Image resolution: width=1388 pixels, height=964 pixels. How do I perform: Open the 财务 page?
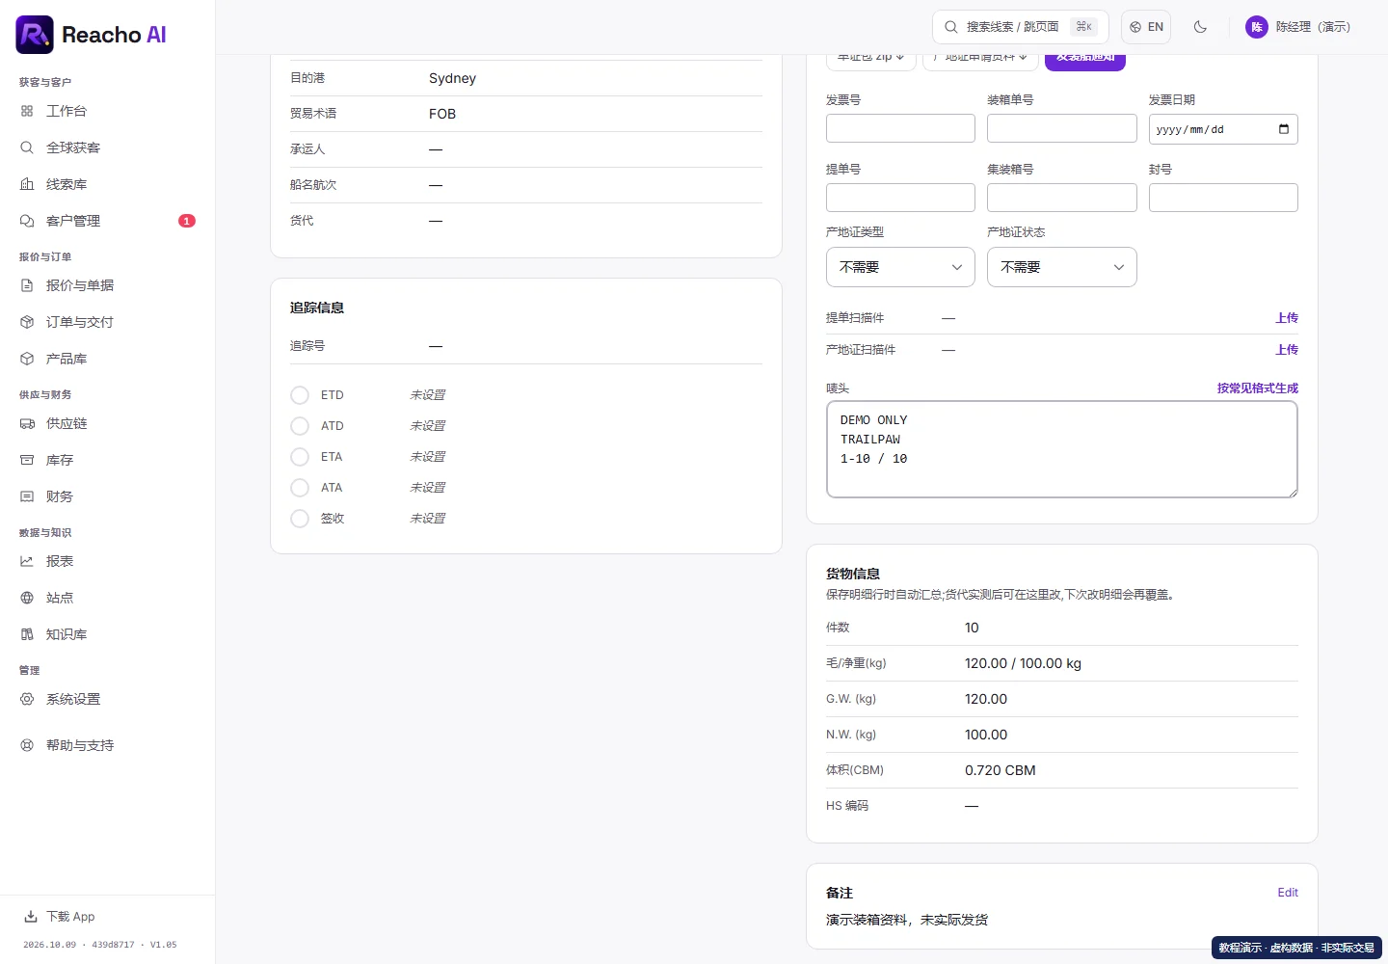(x=107, y=496)
